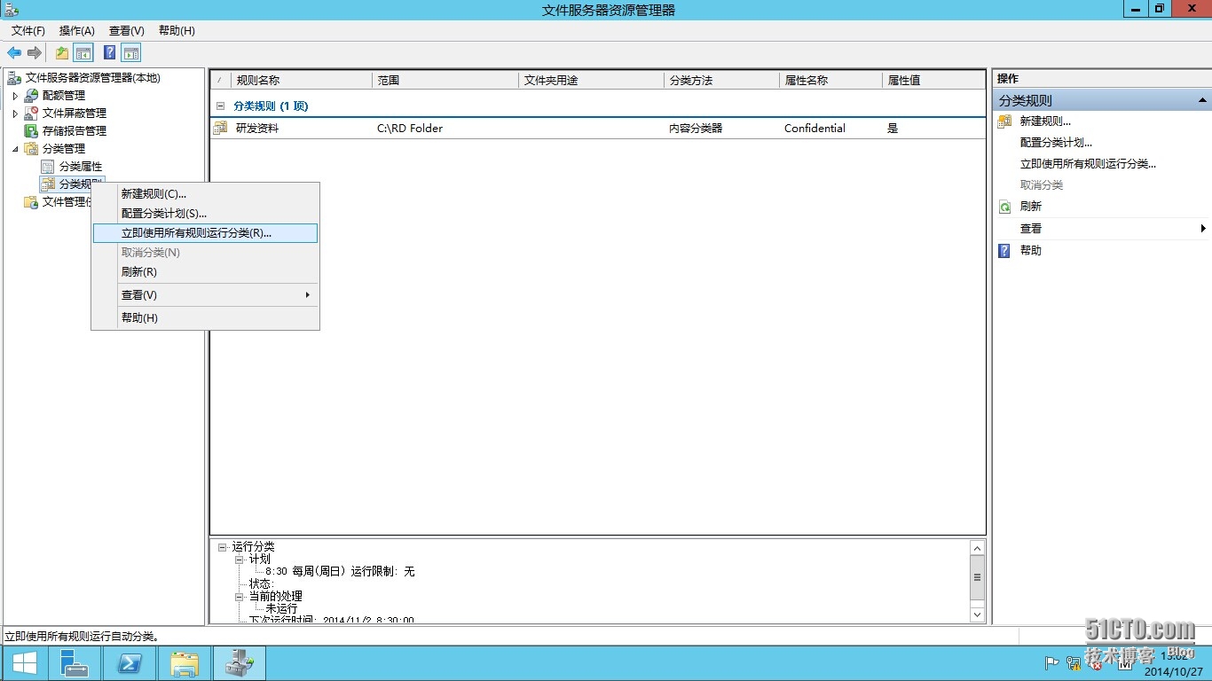Click the 研发资料 rule icon
The width and height of the screenshot is (1212, 681).
220,129
